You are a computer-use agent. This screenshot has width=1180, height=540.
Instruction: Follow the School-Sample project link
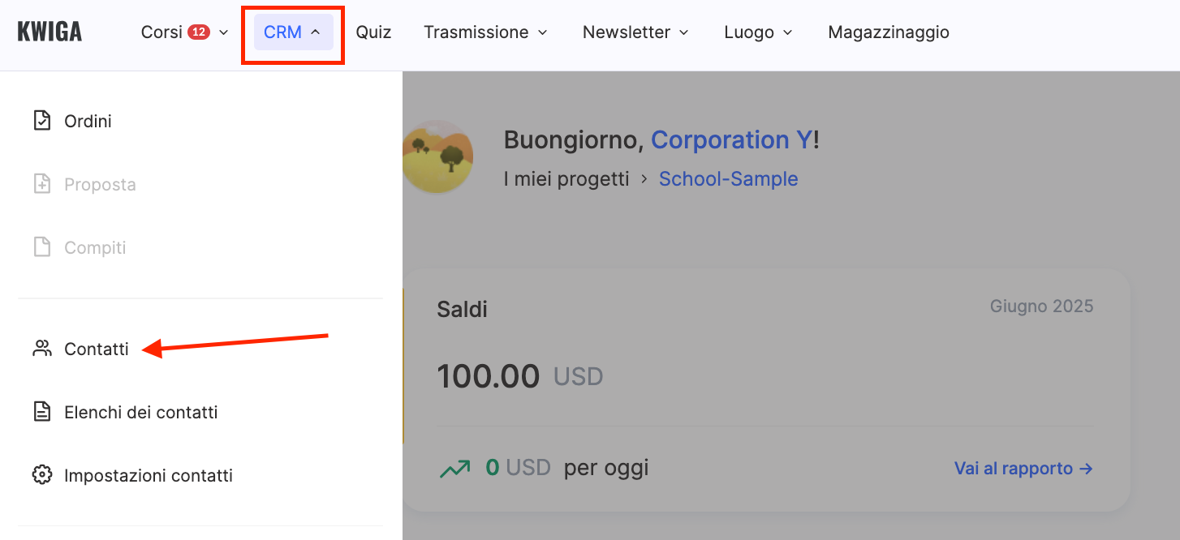(x=728, y=179)
